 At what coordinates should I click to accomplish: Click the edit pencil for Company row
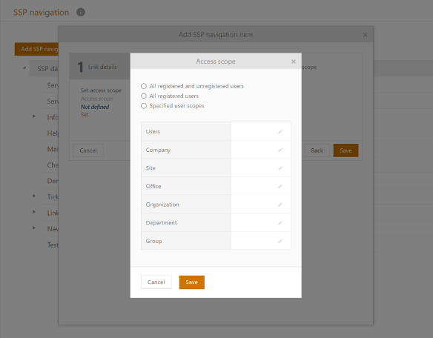point(280,150)
